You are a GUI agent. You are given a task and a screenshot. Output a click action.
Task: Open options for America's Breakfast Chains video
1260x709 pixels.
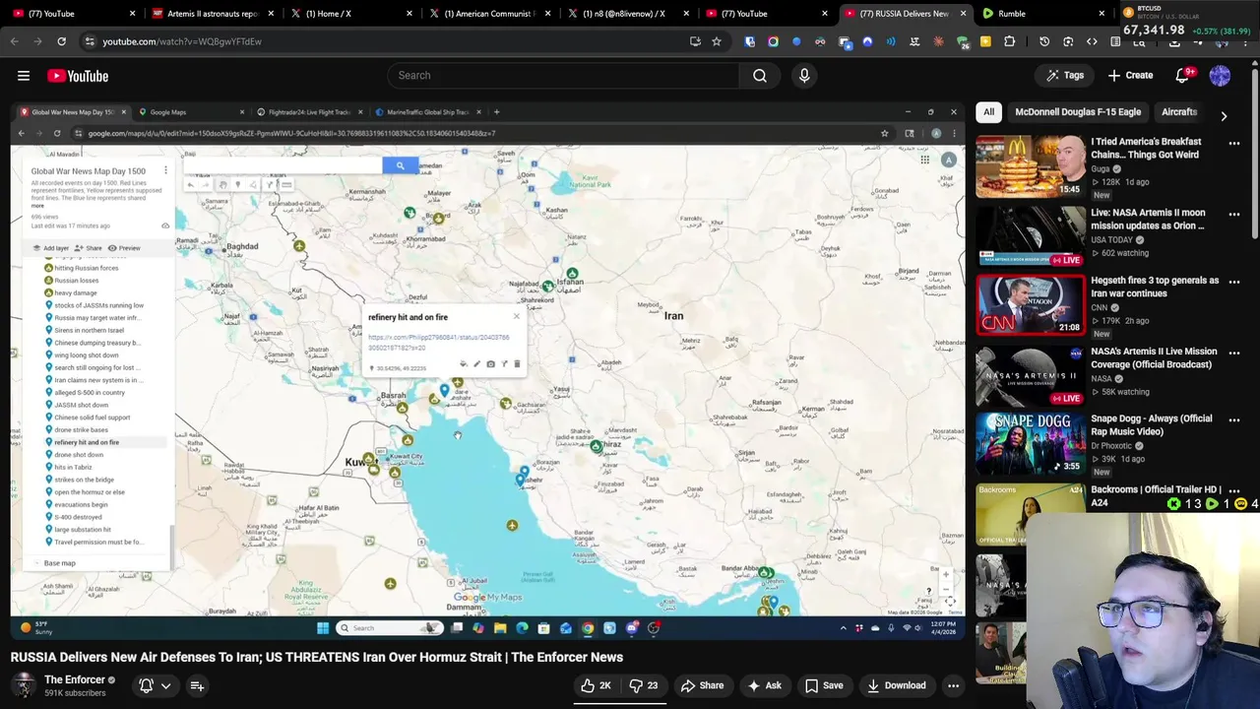pos(1234,143)
